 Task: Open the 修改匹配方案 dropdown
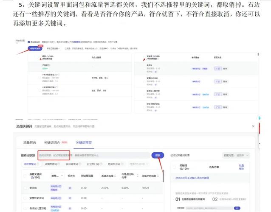53,49
